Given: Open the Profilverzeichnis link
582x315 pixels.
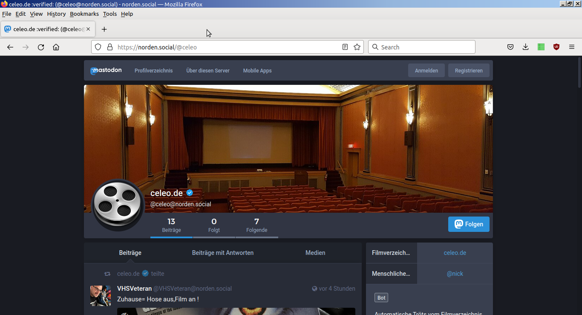Looking at the screenshot, I should [x=153, y=71].
